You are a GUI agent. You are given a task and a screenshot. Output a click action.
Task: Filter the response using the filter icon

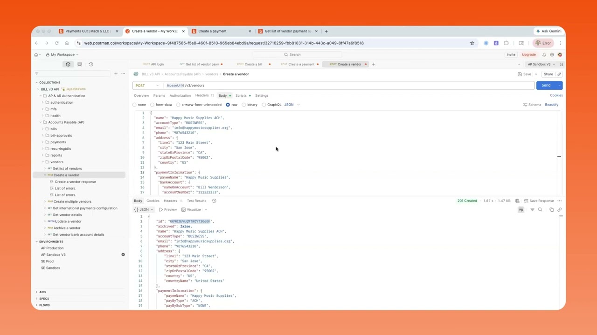(x=532, y=210)
